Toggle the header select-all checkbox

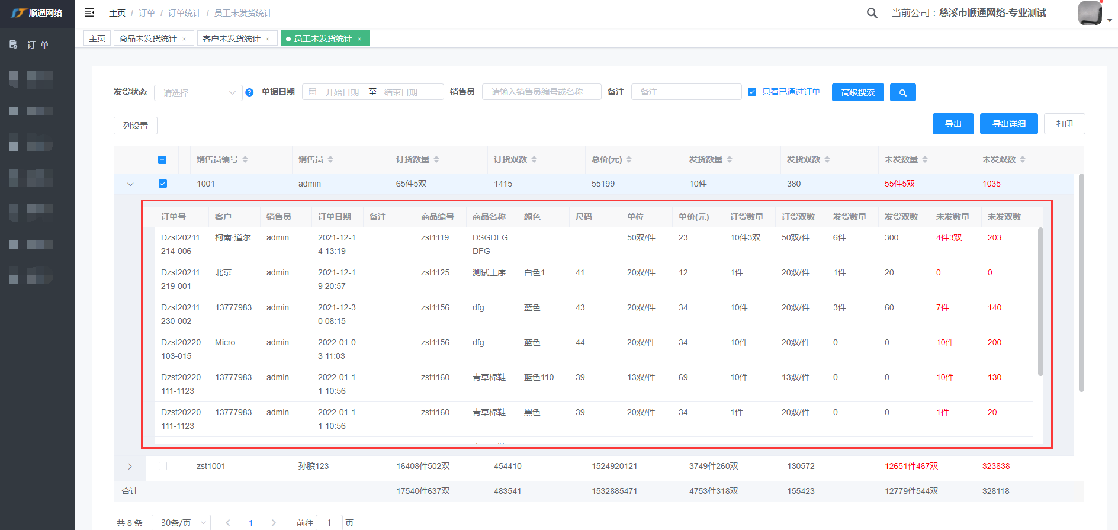point(162,160)
